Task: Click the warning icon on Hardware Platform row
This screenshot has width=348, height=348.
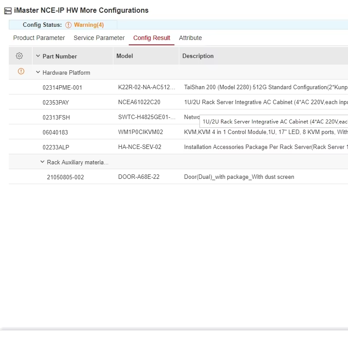Action: point(21,71)
